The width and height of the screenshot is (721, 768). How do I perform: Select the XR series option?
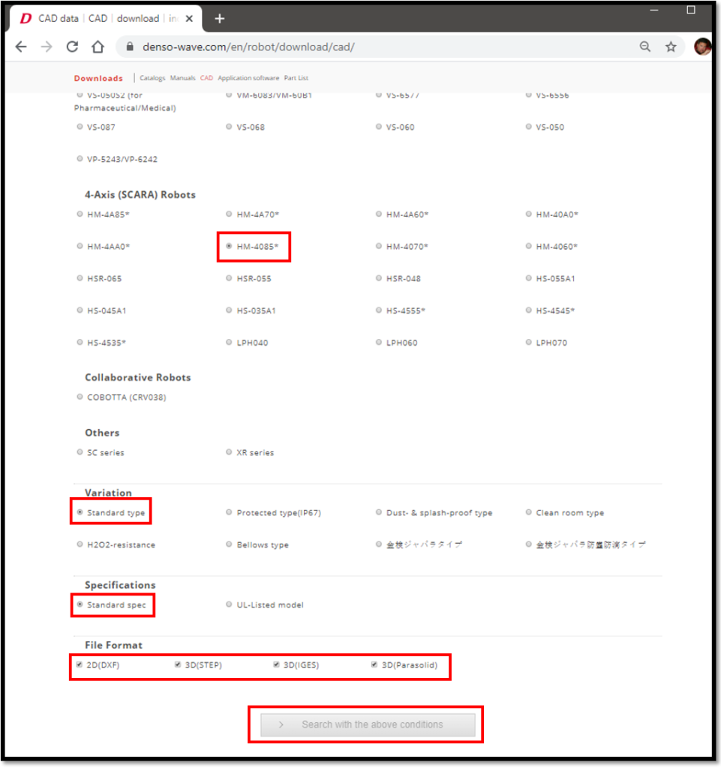(229, 452)
